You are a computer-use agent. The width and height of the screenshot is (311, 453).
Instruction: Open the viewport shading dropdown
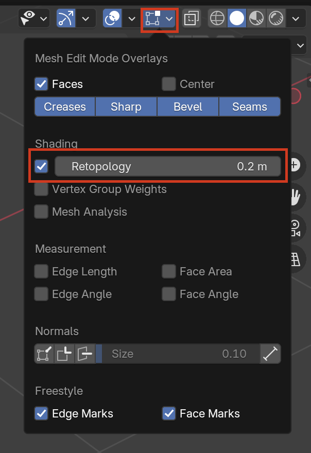[x=296, y=18]
